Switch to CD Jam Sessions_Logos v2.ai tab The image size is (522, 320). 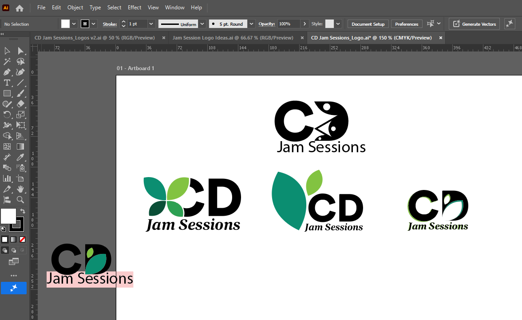point(95,38)
